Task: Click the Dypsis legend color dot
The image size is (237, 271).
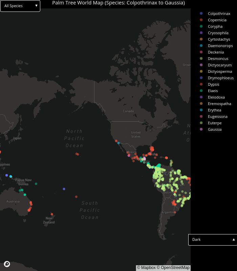Action: point(201,84)
